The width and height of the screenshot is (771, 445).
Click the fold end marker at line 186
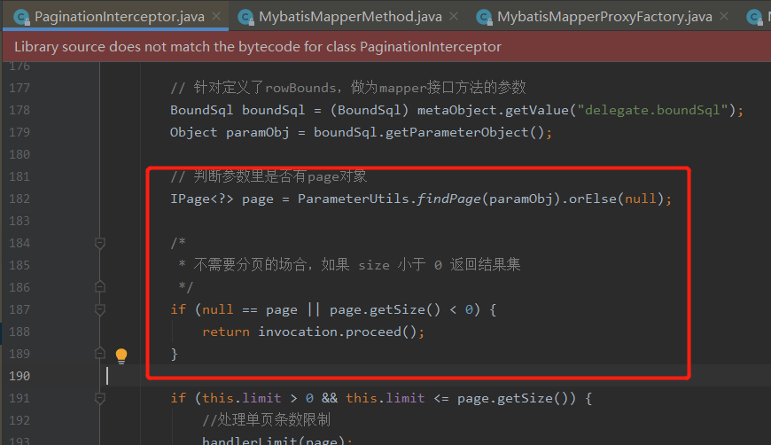100,286
